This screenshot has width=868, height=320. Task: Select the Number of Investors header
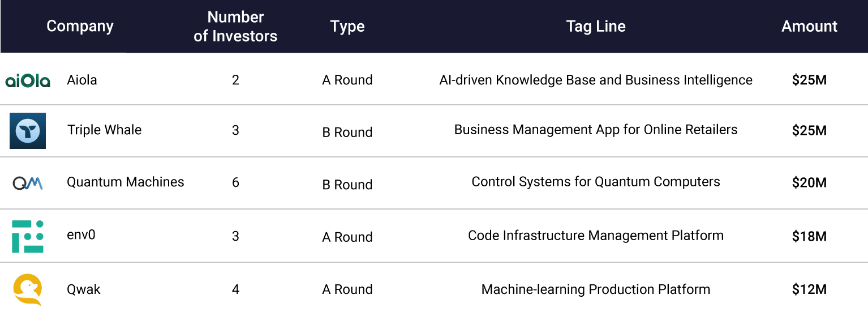pyautogui.click(x=235, y=26)
